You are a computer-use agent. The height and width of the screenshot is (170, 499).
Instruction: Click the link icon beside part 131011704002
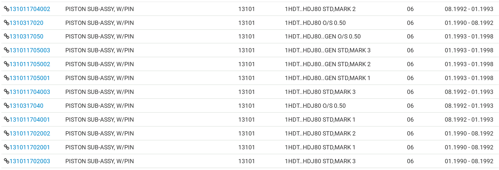7,9
